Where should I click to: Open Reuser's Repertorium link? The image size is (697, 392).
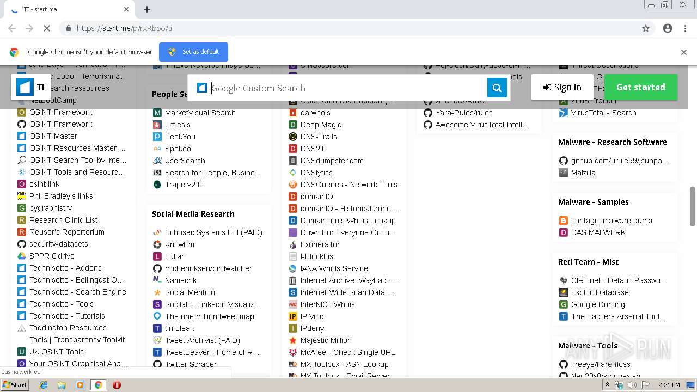click(x=67, y=232)
